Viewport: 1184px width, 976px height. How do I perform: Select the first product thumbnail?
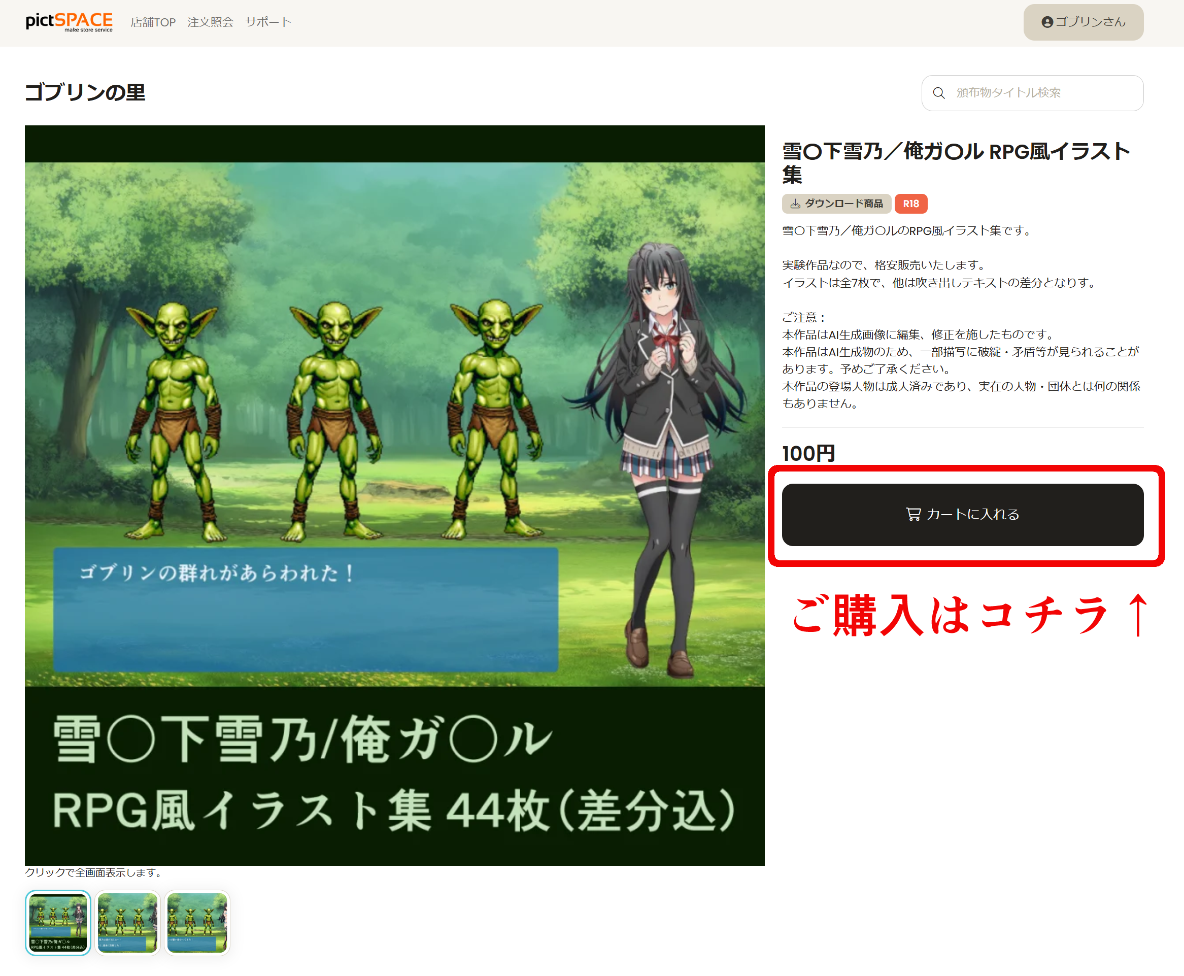(58, 923)
